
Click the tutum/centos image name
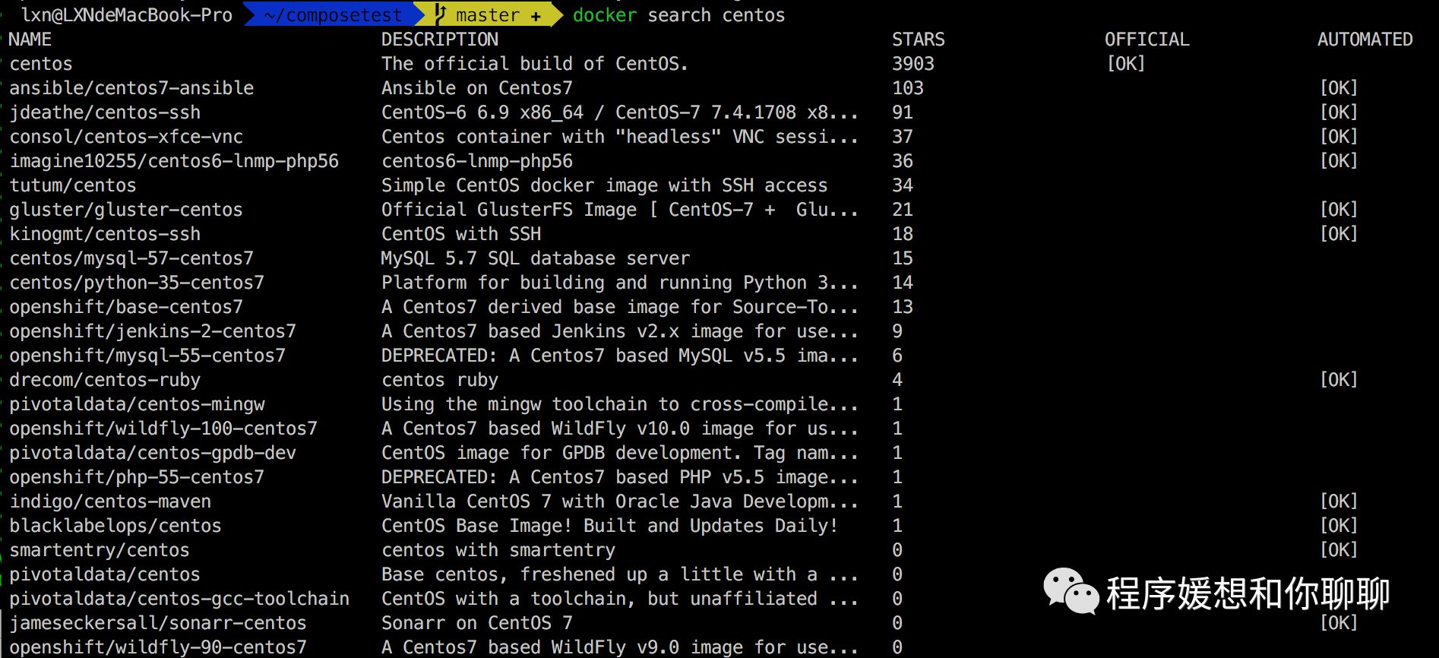(73, 185)
